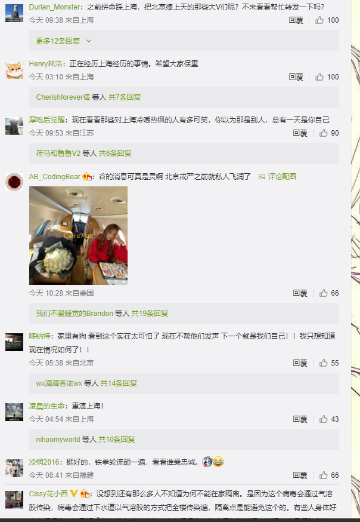Click the 荷马和鲁鲁V2 replier name
360x522 pixels.
pyautogui.click(x=58, y=153)
